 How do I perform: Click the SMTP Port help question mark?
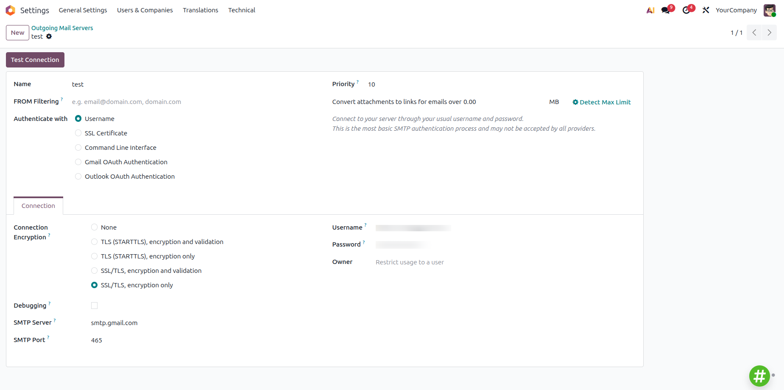[48, 337]
